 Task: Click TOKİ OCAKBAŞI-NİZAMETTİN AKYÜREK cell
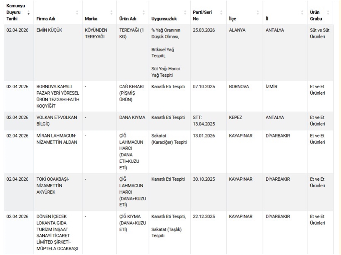pos(53,186)
